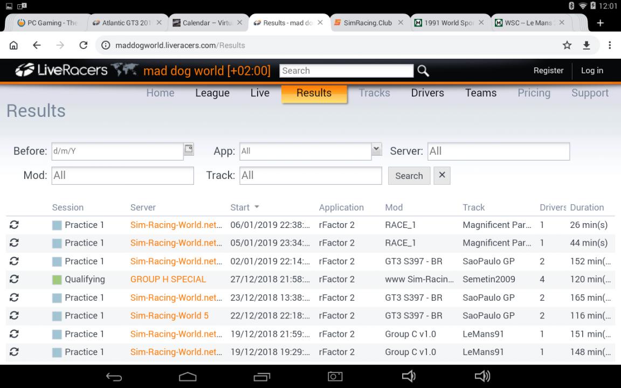The width and height of the screenshot is (621, 388).
Task: Click the Session column header
Action: pos(68,207)
